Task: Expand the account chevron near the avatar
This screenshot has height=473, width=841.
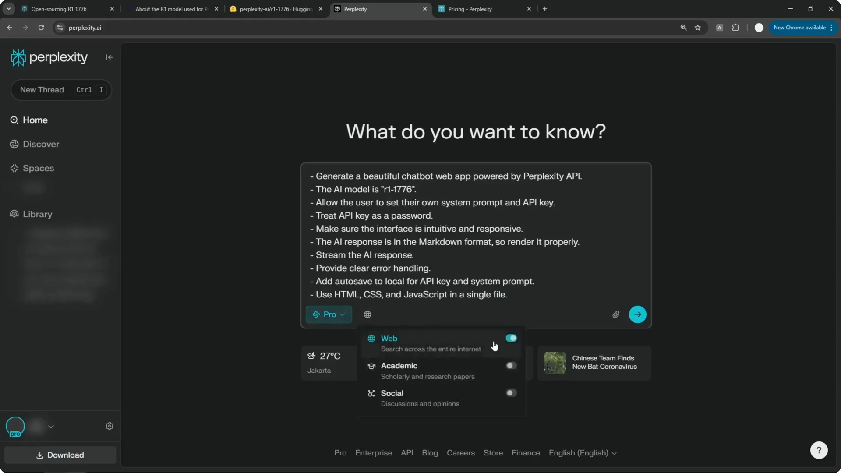Action: click(51, 427)
